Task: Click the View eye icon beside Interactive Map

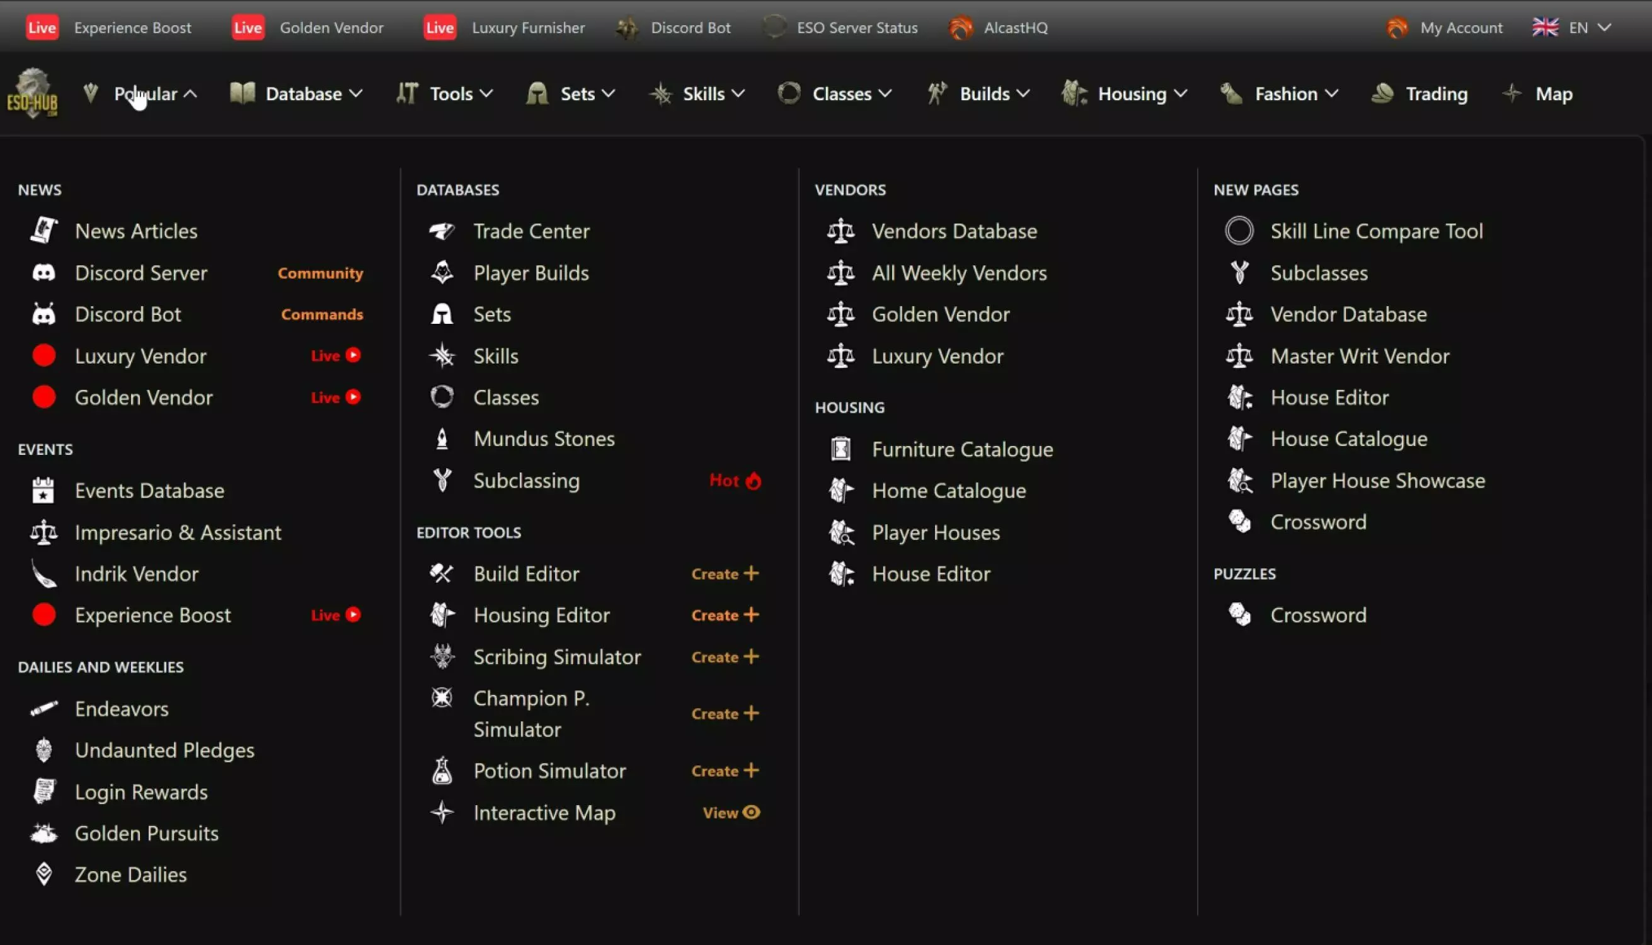Action: (x=751, y=812)
